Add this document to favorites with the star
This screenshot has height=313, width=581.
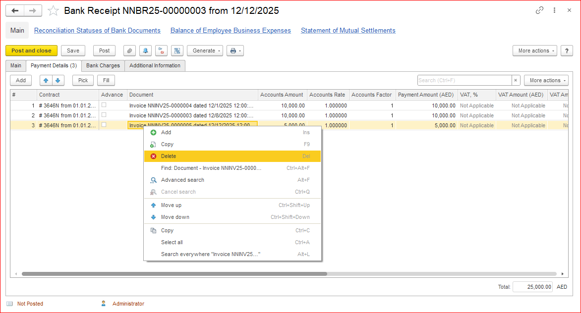coord(54,11)
